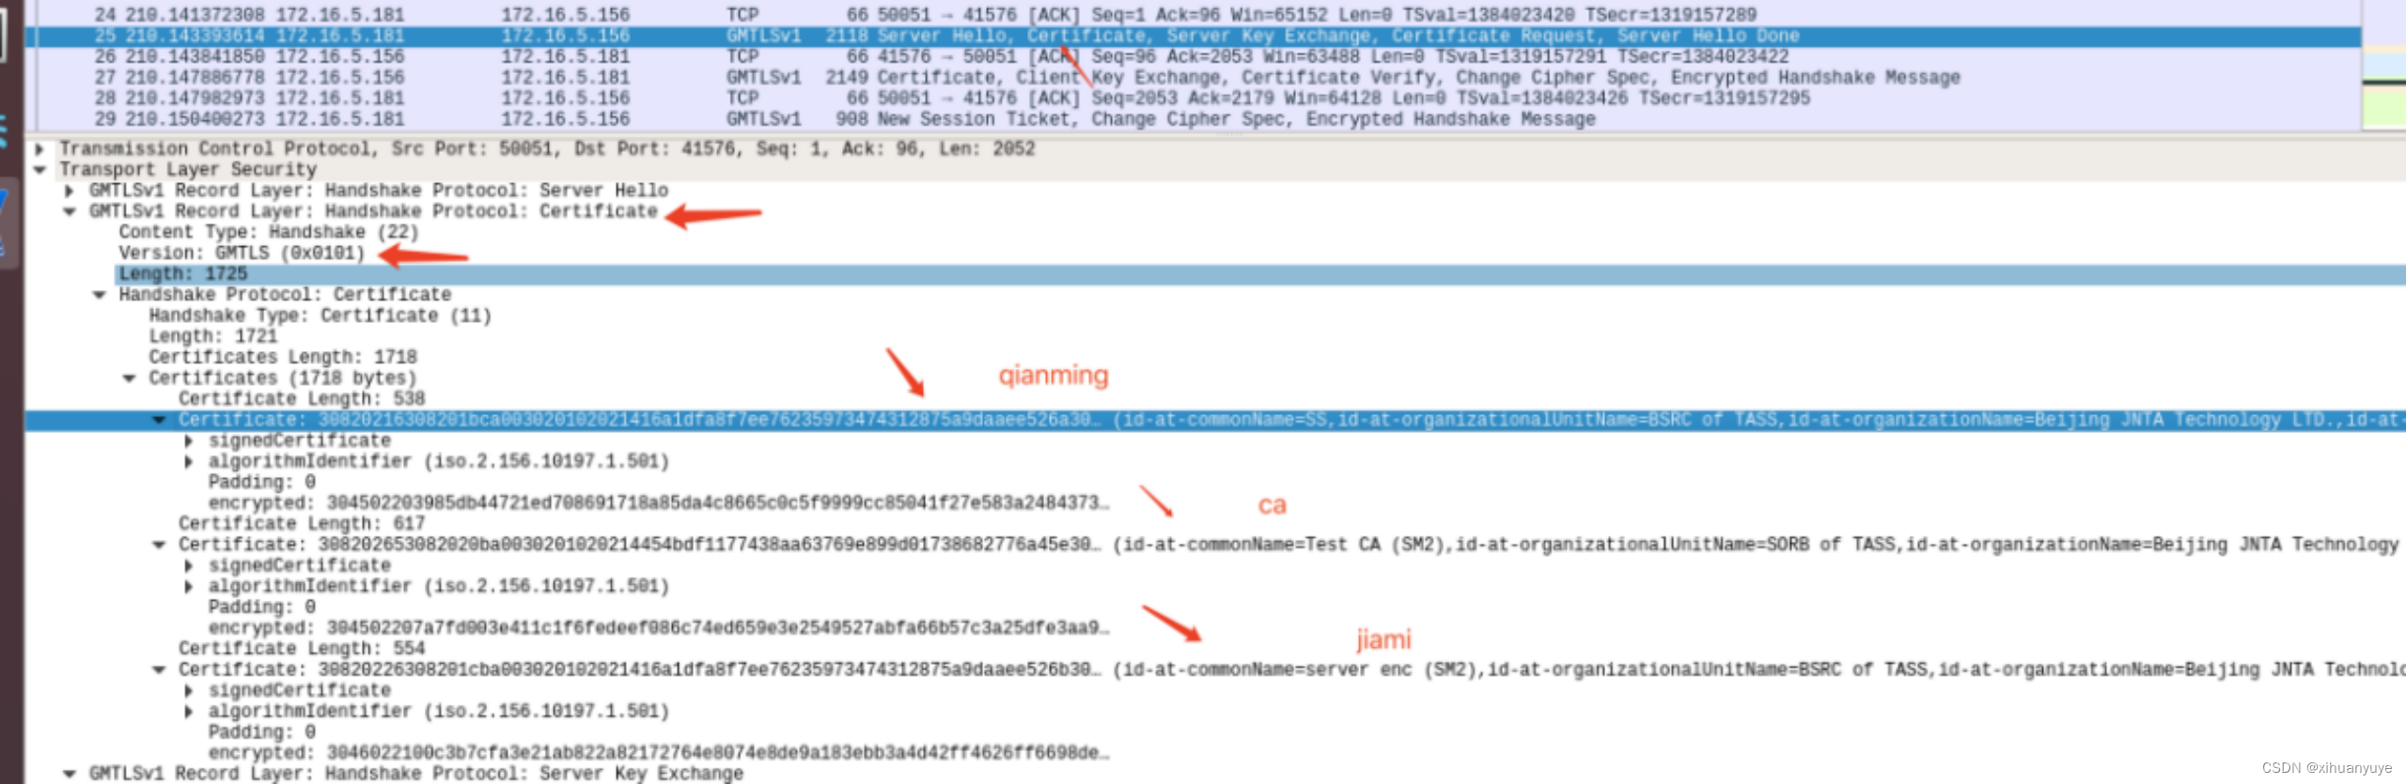The height and width of the screenshot is (784, 2406).
Task: Select the Version: GMTLS (0x0101) field
Action: [x=242, y=253]
